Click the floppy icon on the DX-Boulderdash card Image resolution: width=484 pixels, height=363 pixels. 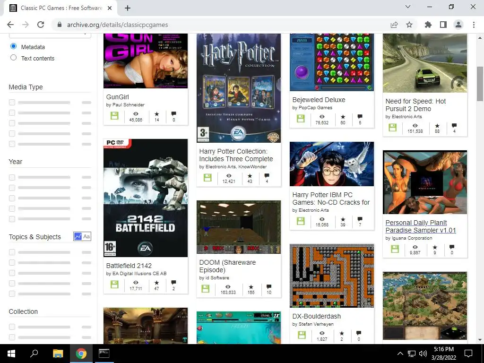pyautogui.click(x=302, y=335)
